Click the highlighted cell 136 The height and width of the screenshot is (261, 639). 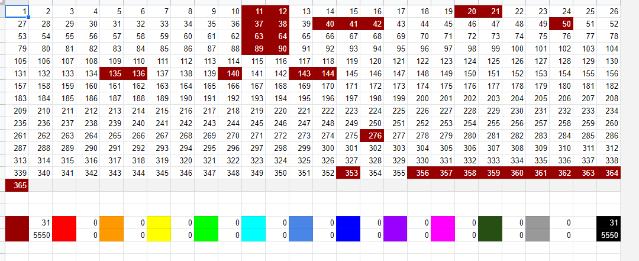(x=135, y=74)
